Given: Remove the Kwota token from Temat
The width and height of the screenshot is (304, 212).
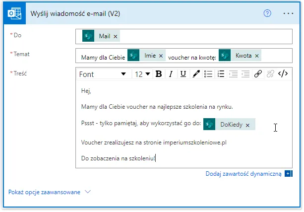Looking at the screenshot, I should pyautogui.click(x=257, y=56).
